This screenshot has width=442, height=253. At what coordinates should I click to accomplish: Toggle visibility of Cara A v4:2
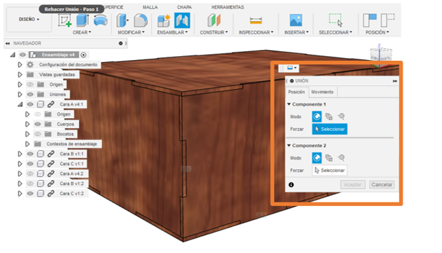point(30,173)
